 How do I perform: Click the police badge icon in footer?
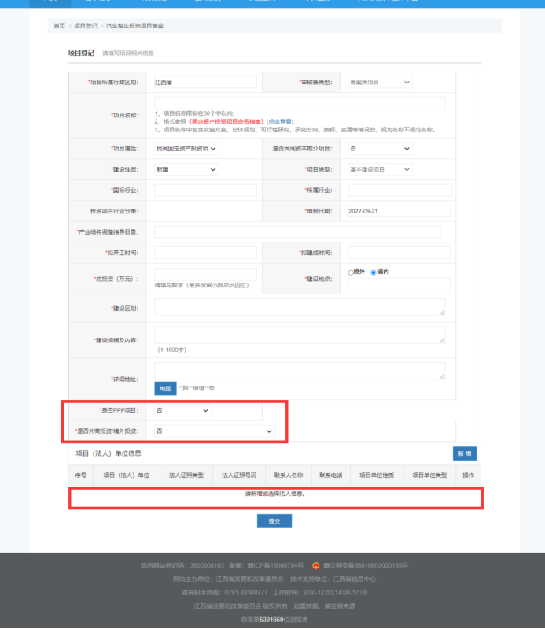click(316, 565)
